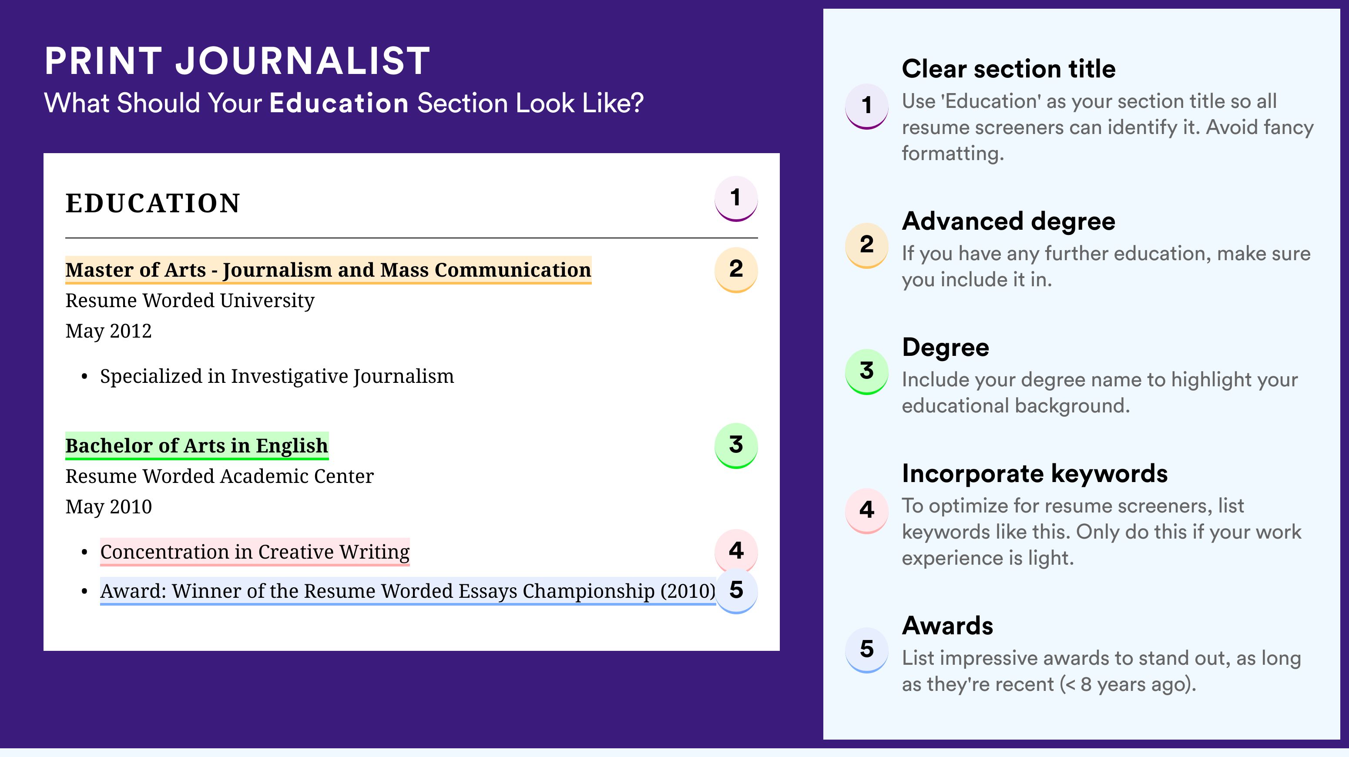Click the purple 1 badge next to Clear section title

[867, 106]
